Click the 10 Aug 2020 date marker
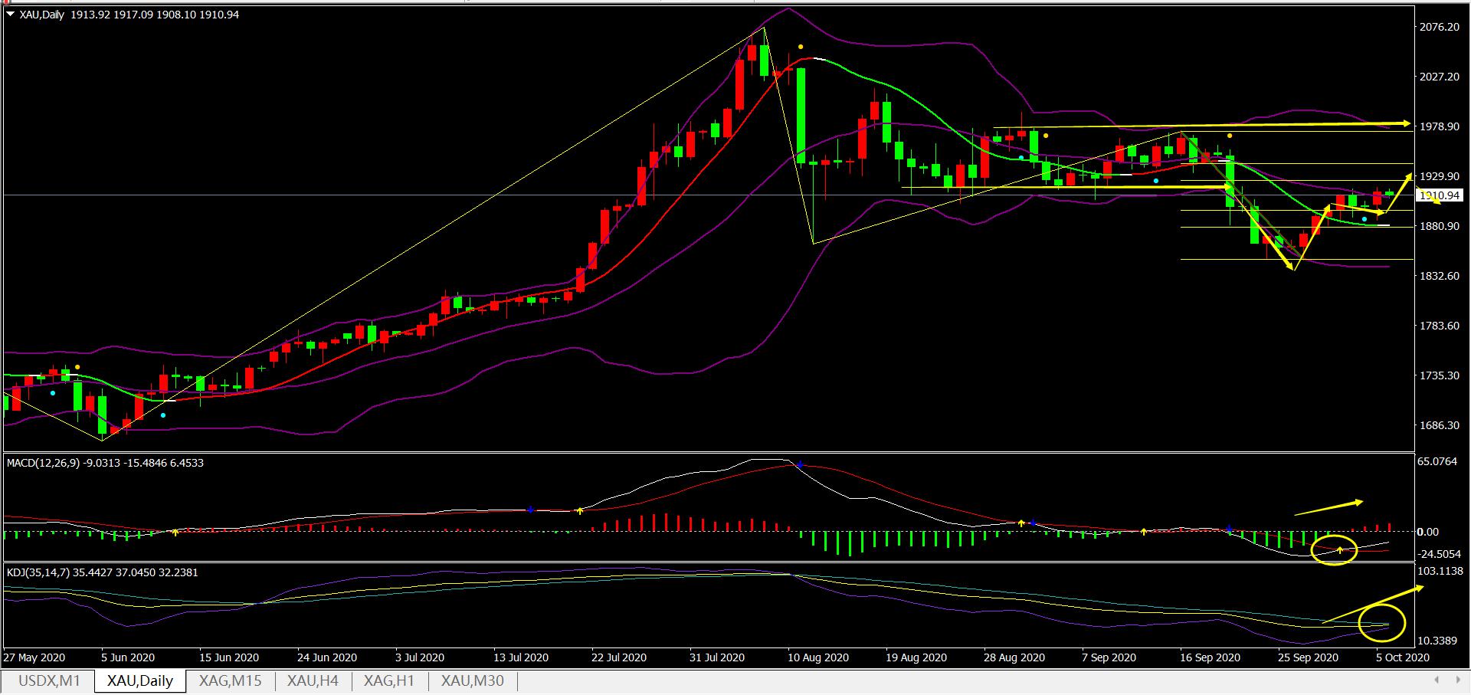 pos(817,657)
